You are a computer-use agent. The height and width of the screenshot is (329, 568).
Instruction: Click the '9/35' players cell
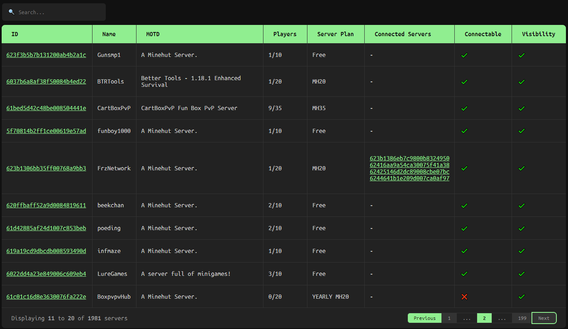[x=285, y=108]
